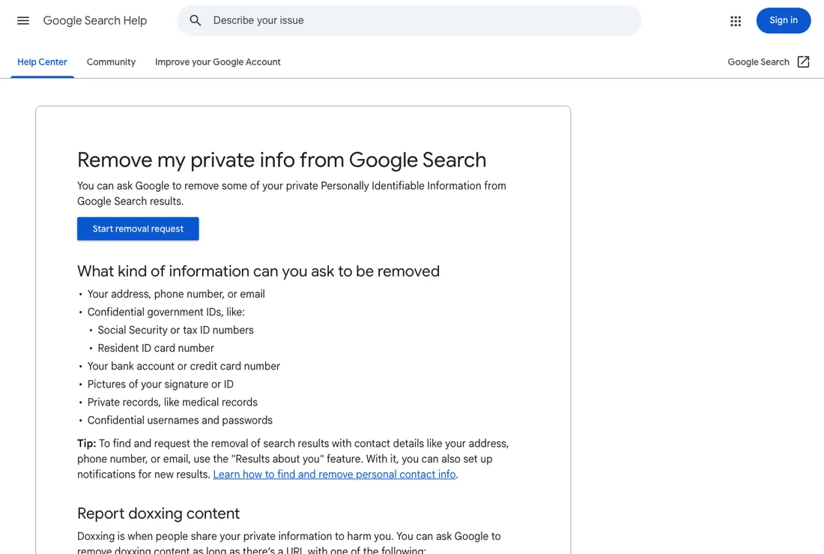Click bullet Pictures of your signature or ID
824x554 pixels.
[160, 384]
